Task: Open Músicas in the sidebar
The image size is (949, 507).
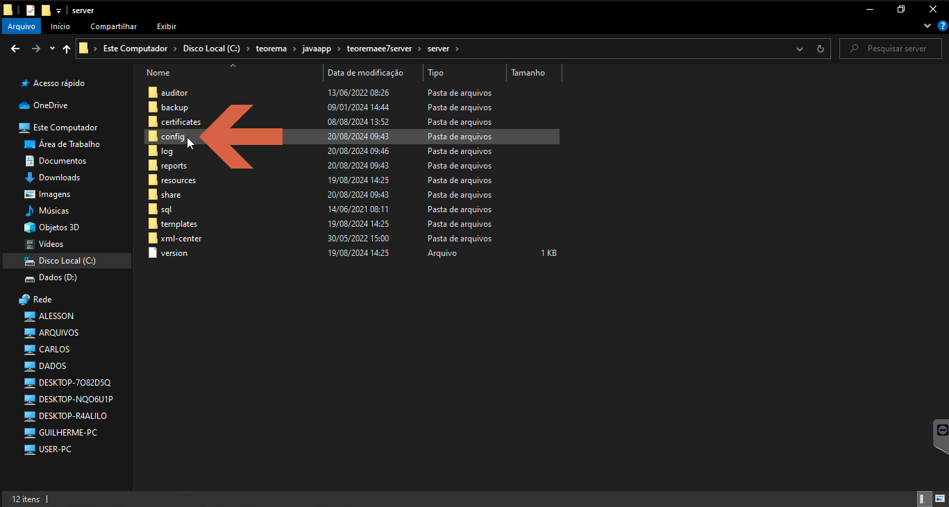Action: point(53,211)
